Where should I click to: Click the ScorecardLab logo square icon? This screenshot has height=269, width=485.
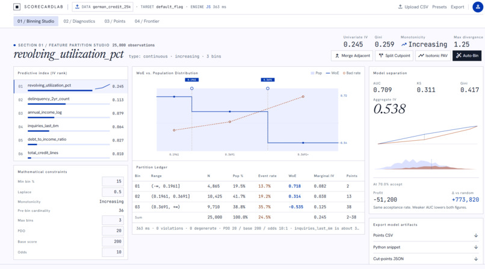(x=17, y=7)
